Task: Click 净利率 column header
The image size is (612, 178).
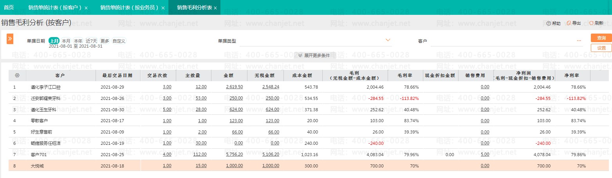Action: (x=572, y=75)
